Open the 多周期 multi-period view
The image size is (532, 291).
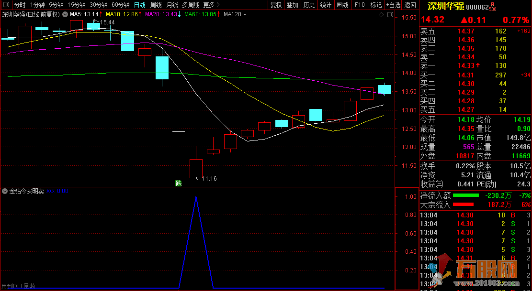191,5
